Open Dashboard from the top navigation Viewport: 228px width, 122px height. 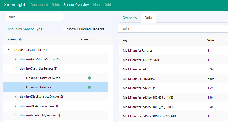39,5
